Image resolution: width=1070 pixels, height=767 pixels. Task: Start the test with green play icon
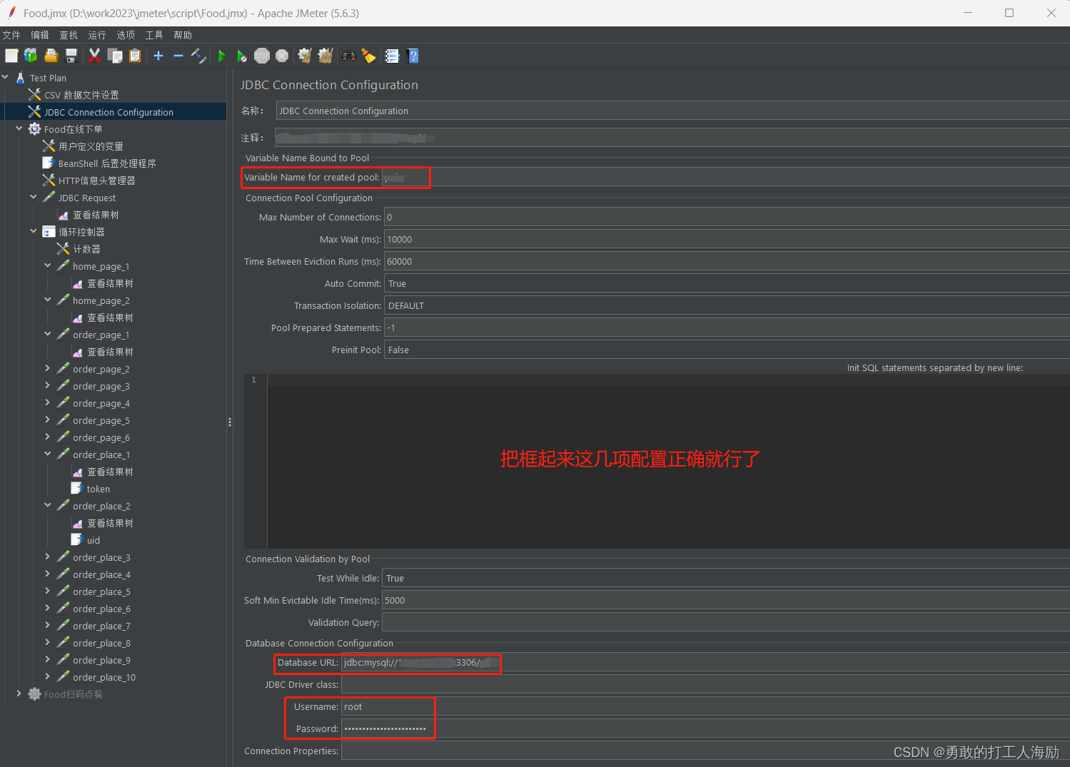click(222, 56)
